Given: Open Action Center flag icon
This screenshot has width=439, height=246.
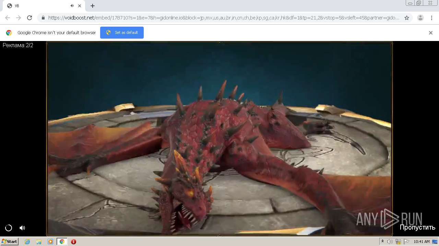Looking at the screenshot, I should pyautogui.click(x=406, y=242).
